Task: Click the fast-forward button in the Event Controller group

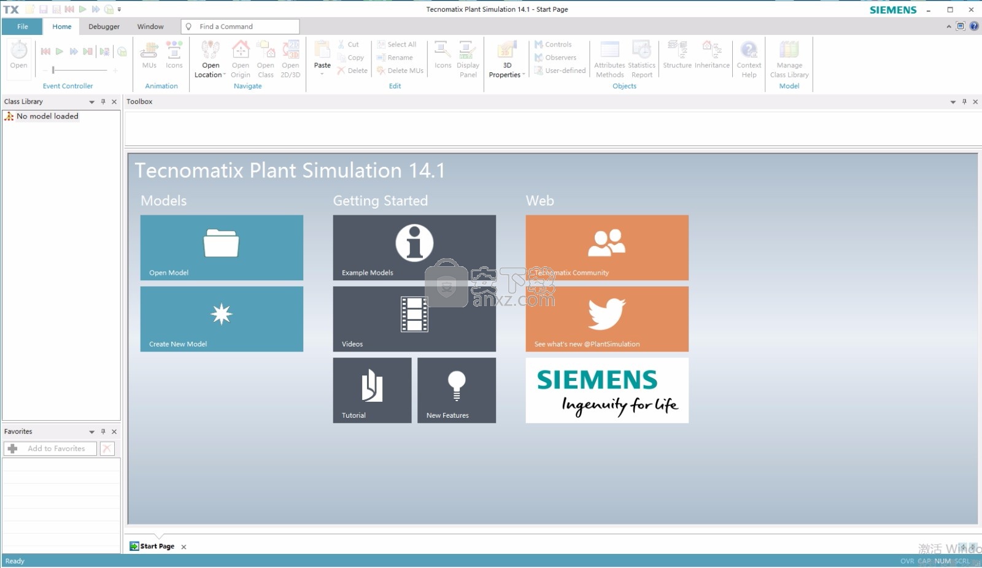Action: point(74,52)
